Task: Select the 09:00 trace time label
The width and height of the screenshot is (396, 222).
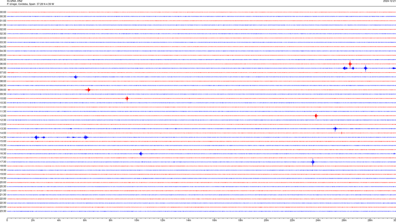Action: [3, 90]
